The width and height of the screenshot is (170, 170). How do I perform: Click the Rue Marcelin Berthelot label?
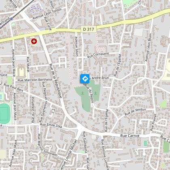click(35, 80)
